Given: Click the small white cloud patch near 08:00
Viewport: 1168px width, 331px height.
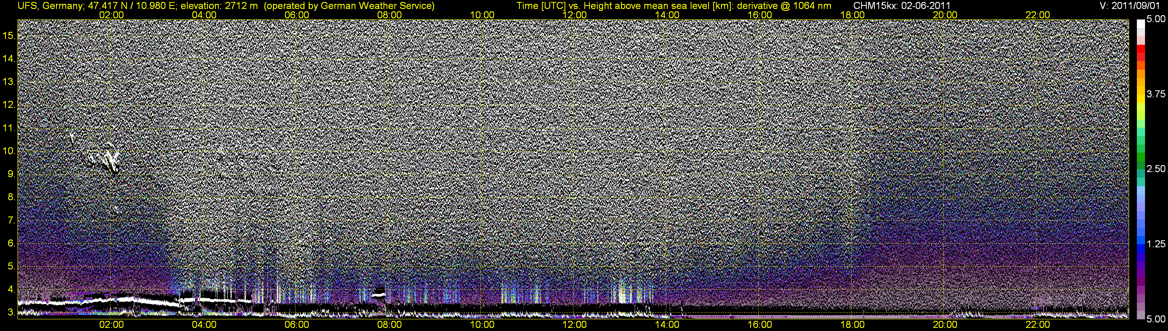Looking at the screenshot, I should pos(378,295).
